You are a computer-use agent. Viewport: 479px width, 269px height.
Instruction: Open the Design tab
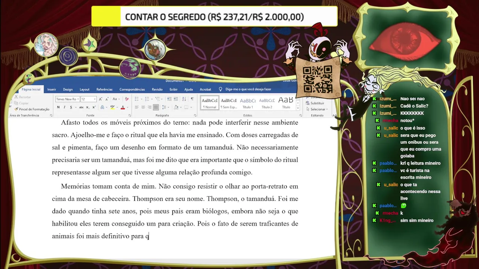click(x=68, y=89)
